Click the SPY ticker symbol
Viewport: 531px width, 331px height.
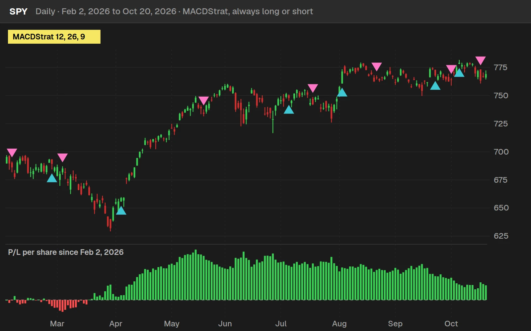click(19, 12)
